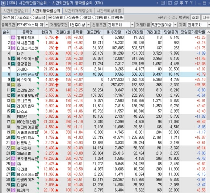Viewport: 210px width, 193px height.
Task: Click the 매수잔량 column header
Action: coord(114,32)
